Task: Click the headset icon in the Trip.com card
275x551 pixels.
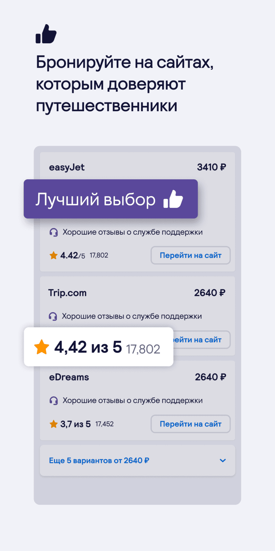Action: point(53,316)
